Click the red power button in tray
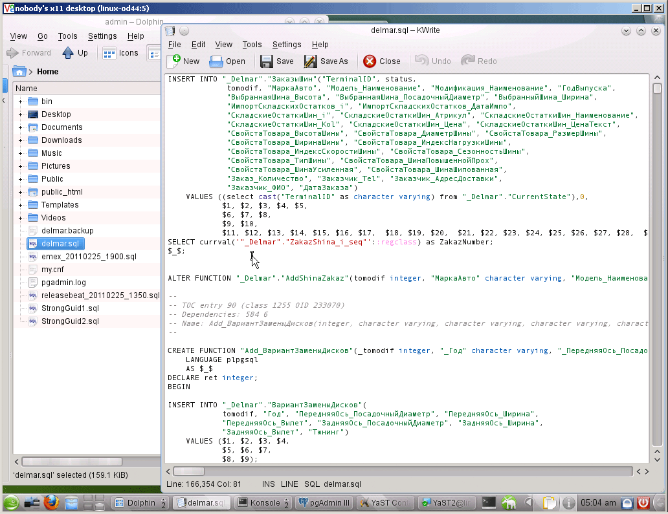Screen dimensions: 668x514 (644, 502)
